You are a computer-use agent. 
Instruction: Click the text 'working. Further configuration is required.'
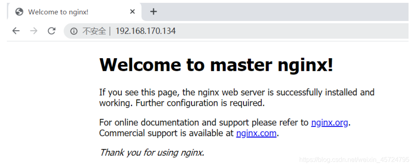tap(182, 103)
